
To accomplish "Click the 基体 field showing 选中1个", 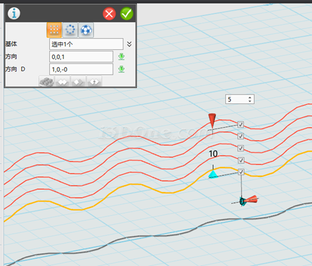I will [x=86, y=44].
